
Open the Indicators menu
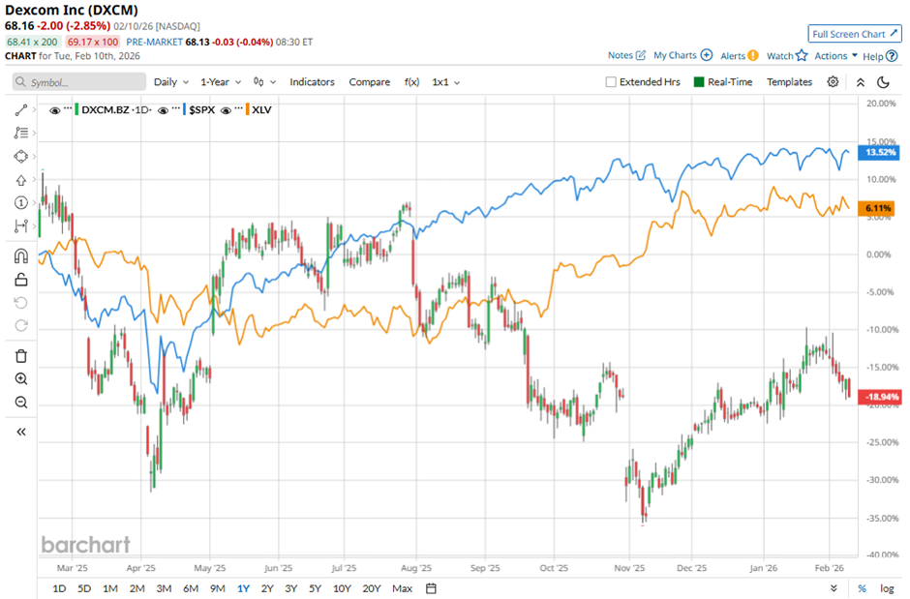click(312, 82)
